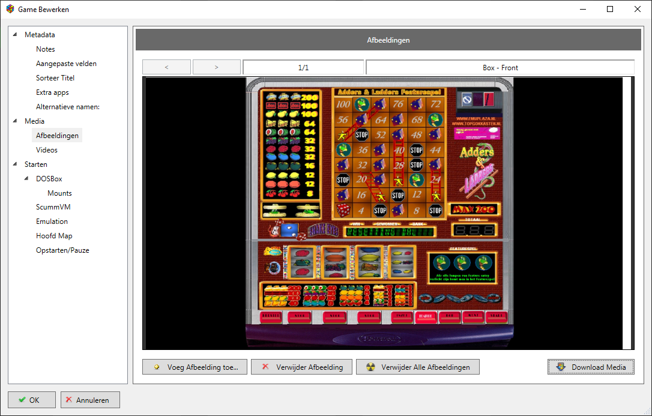Click the Game Bewerken app icon in title bar

[x=10, y=9]
